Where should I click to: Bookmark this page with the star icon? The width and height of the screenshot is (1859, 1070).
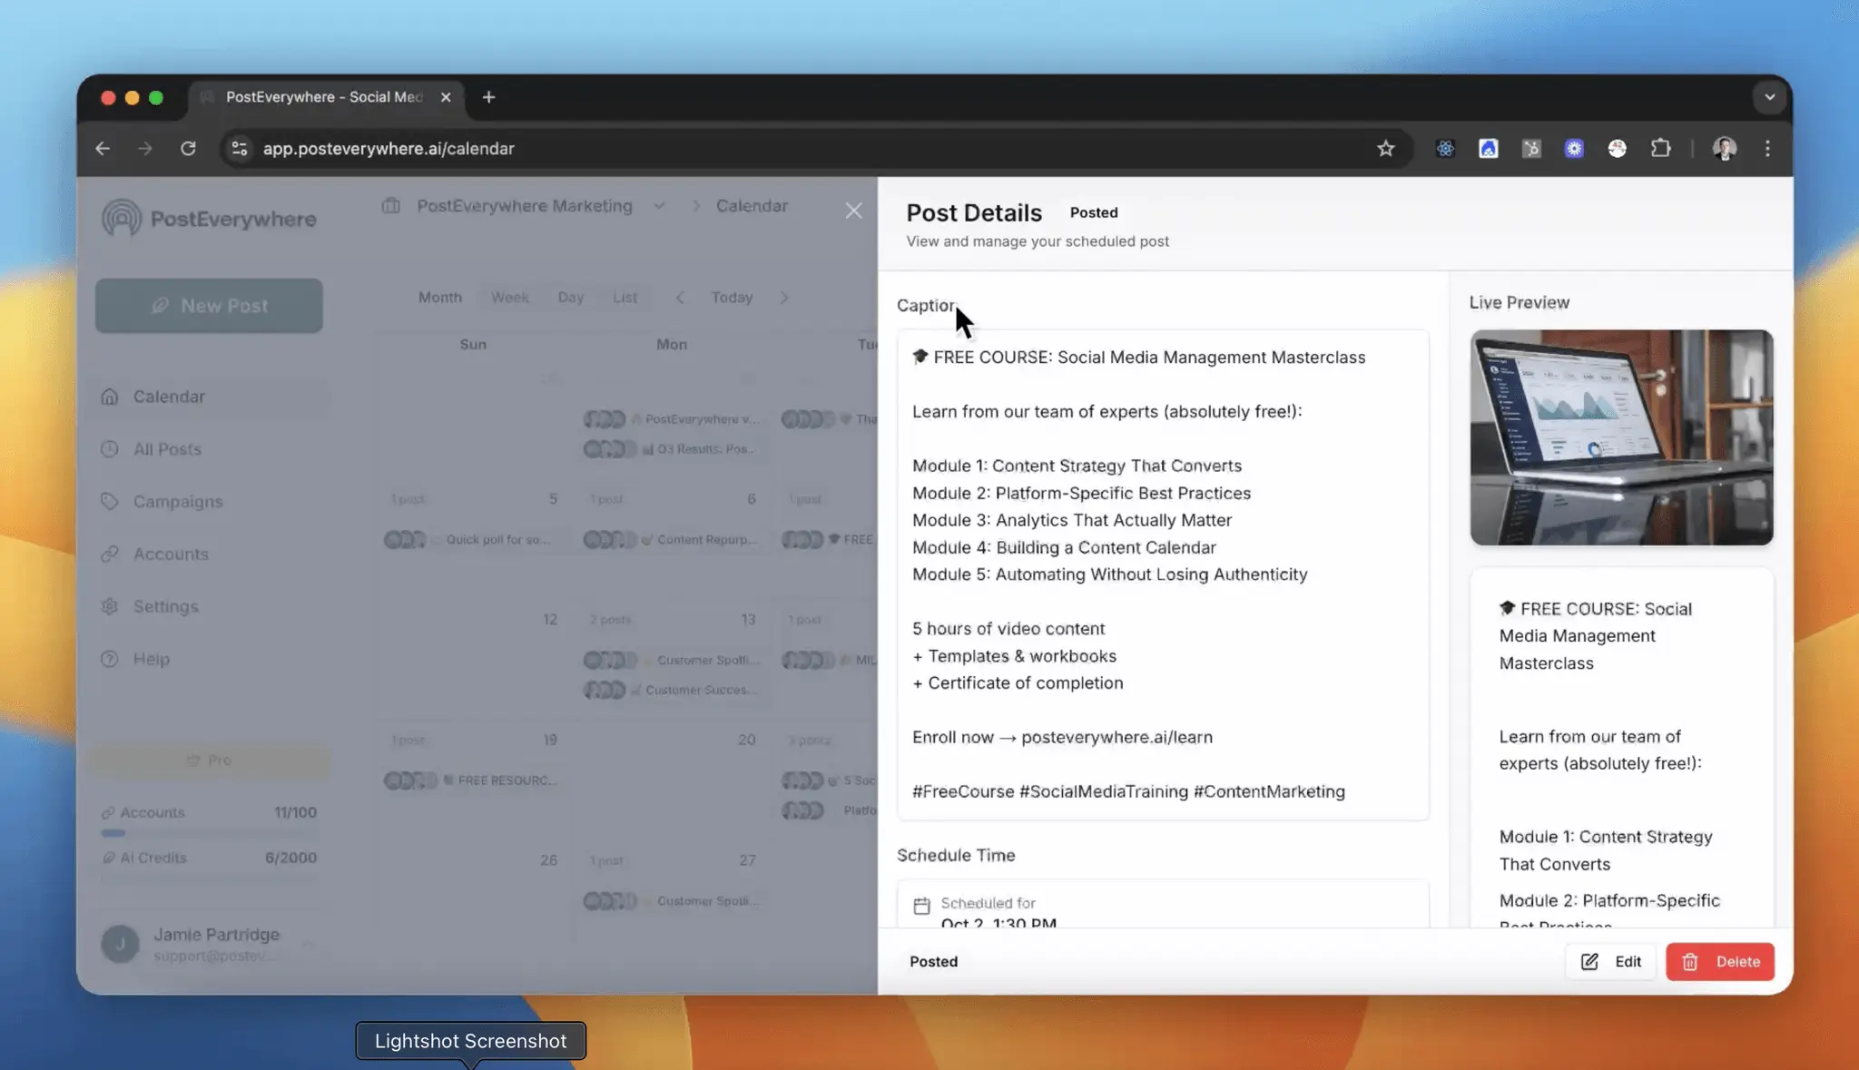pyautogui.click(x=1385, y=148)
